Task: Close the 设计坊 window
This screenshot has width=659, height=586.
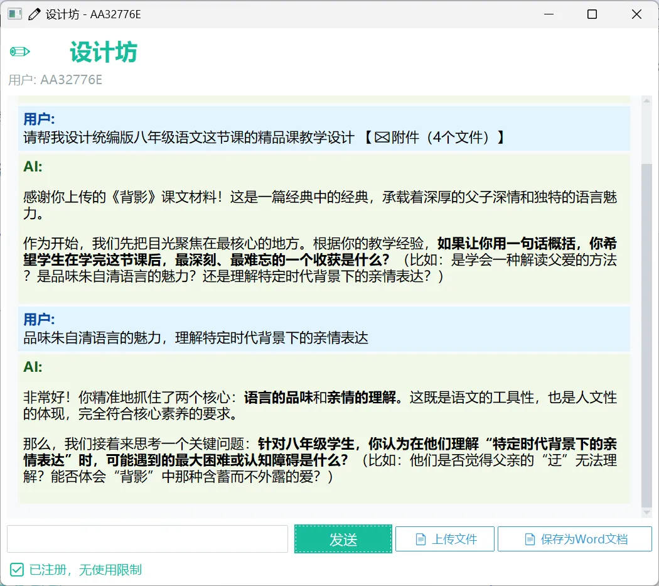Action: coord(637,14)
